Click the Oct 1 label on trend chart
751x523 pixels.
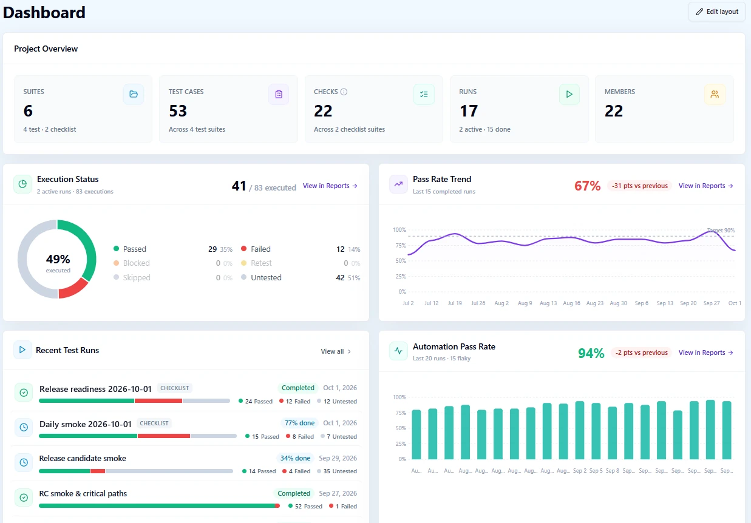pos(735,303)
